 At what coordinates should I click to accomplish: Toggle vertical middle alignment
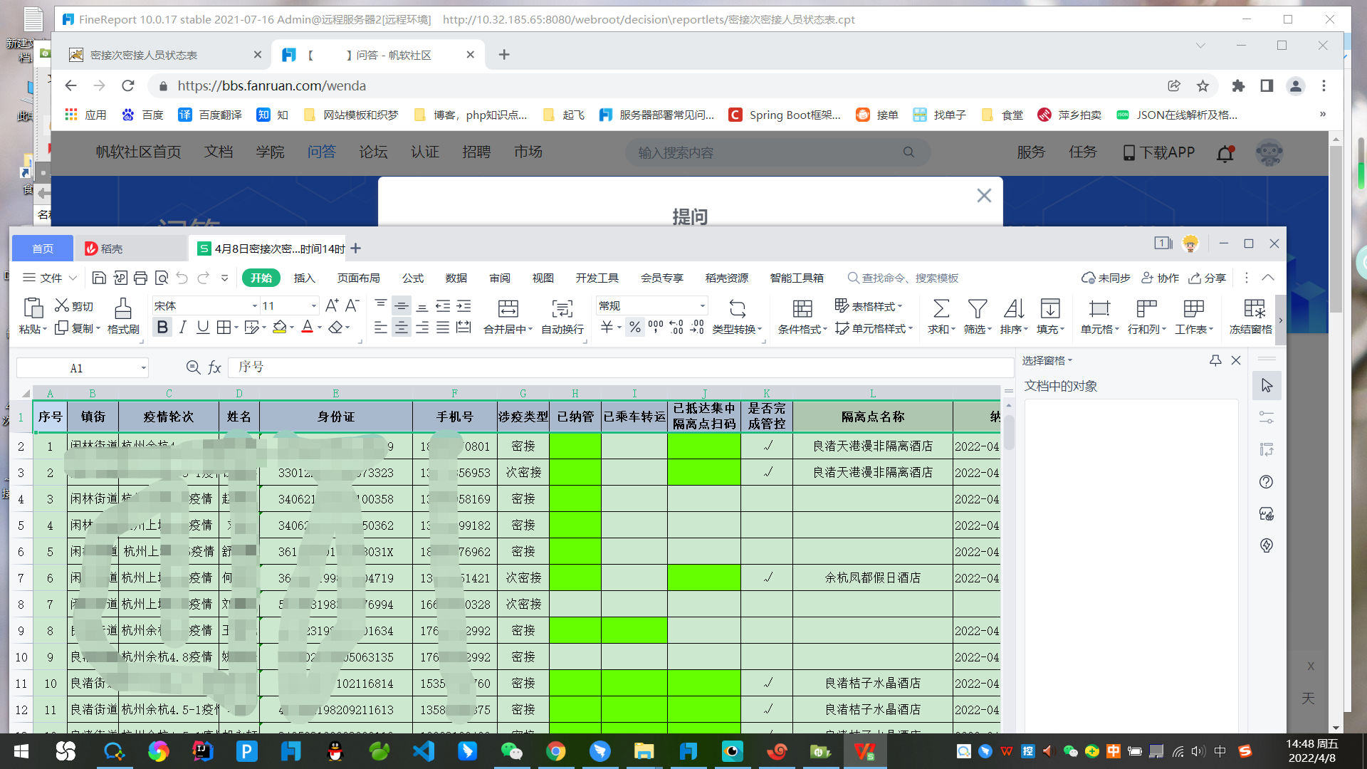402,305
